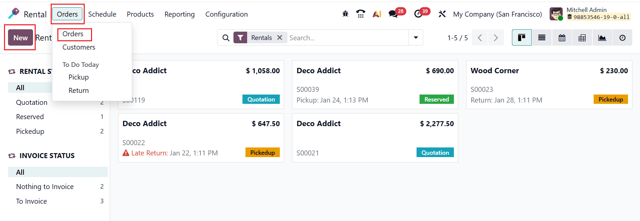
Task: Open messages with 28 notifications
Action: 394,15
